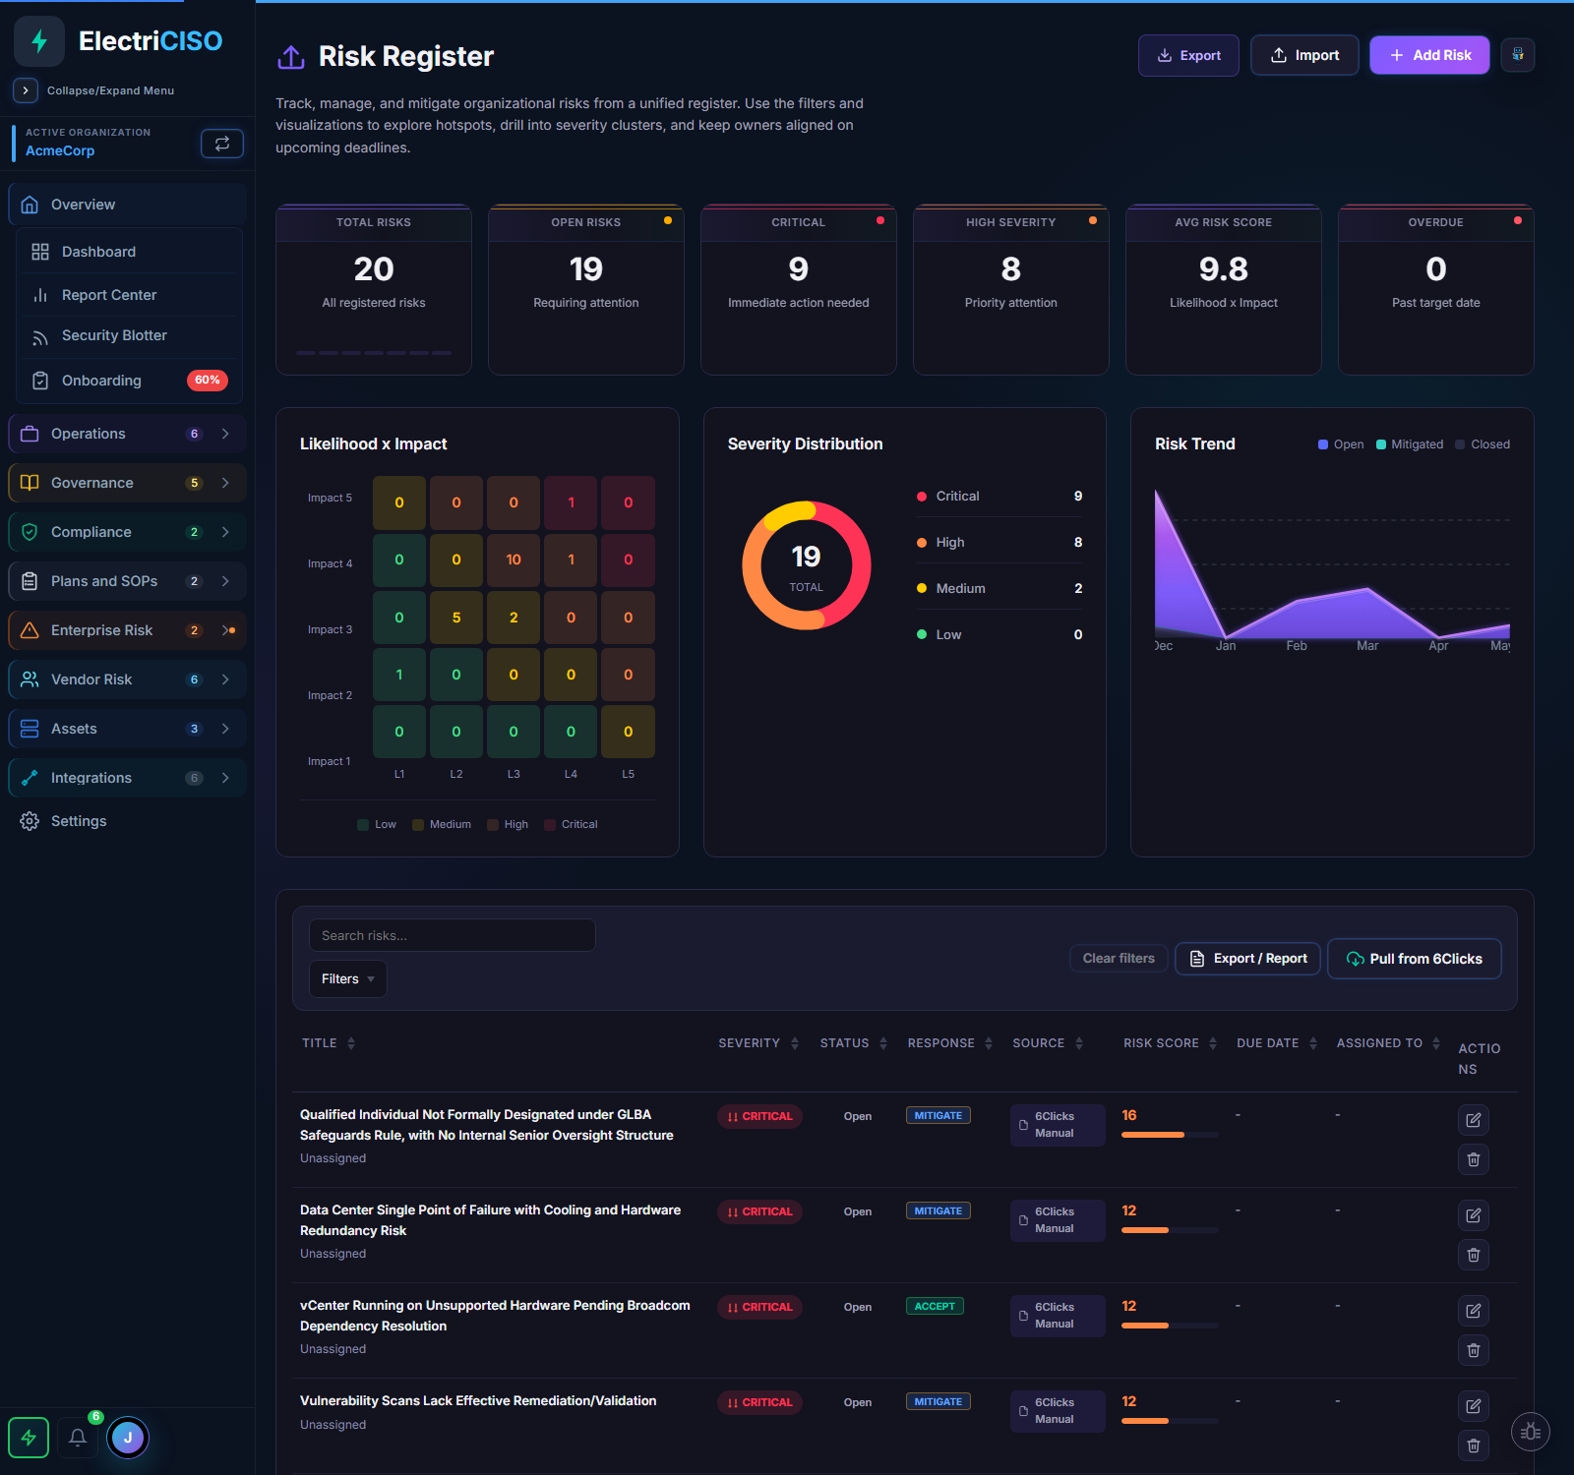1574x1475 pixels.
Task: Open Onboarding in the sidebar
Action: coord(129,381)
